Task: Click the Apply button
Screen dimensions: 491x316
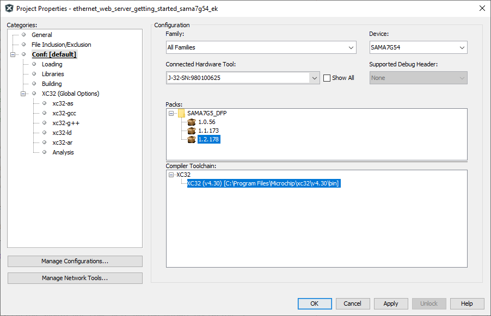Action: pos(391,303)
